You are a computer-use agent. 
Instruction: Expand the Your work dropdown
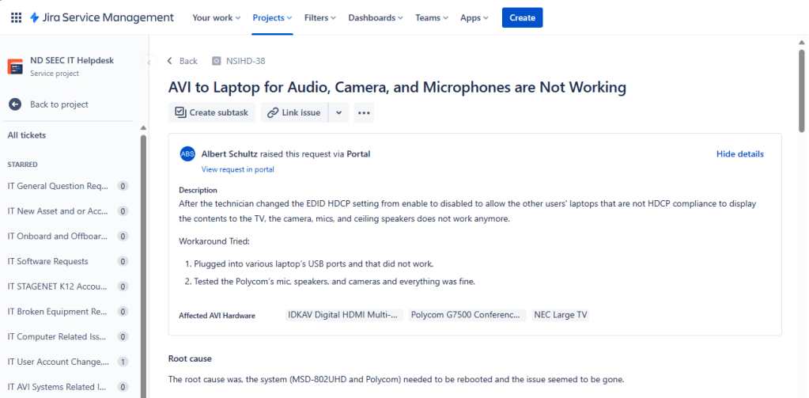click(216, 17)
